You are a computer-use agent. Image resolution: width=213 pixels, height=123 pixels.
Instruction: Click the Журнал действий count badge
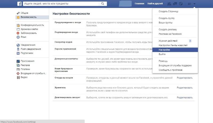[x=190, y=41]
